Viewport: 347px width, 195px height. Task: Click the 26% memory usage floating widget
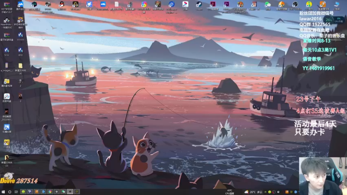click(x=329, y=20)
